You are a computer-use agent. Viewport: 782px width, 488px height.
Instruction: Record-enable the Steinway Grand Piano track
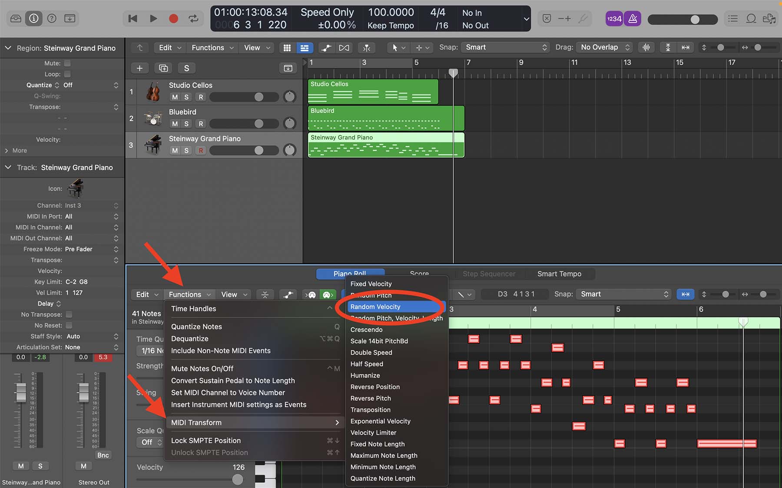click(x=201, y=150)
